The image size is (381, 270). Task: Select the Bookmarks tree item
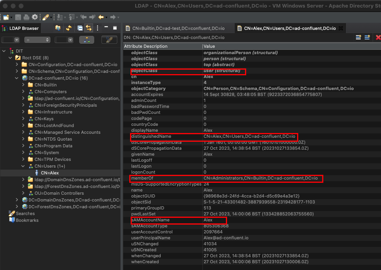pyautogui.click(x=27, y=220)
